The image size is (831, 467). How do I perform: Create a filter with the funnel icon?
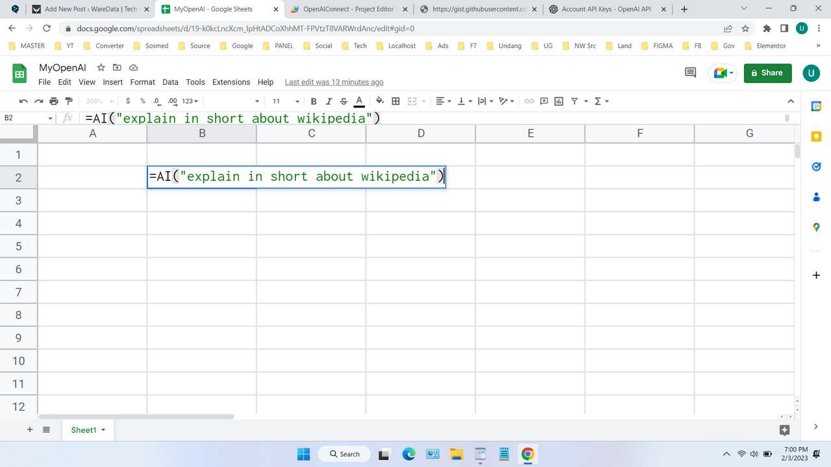pyautogui.click(x=574, y=101)
